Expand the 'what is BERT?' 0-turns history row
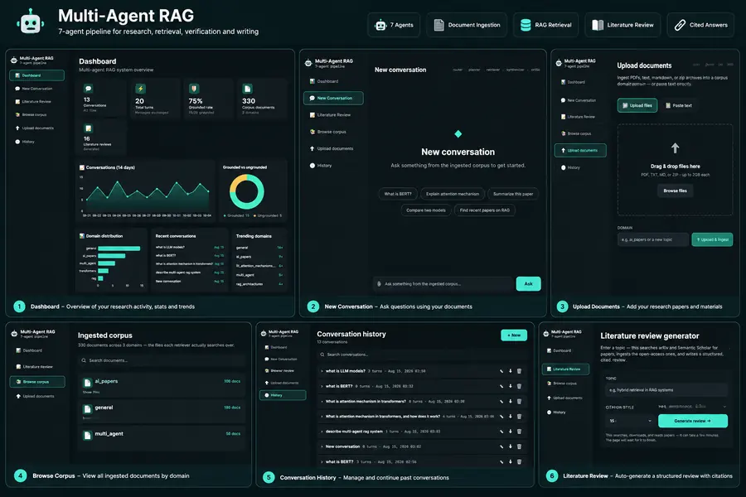 click(x=322, y=386)
